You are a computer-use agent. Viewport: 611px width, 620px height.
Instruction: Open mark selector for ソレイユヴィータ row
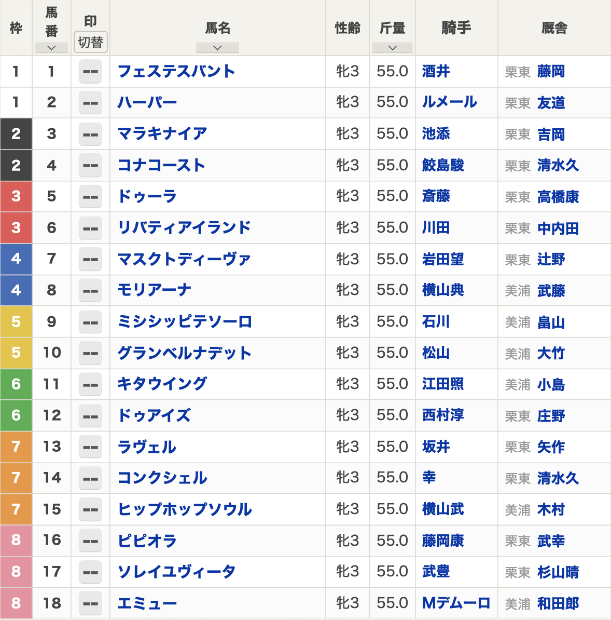pos(90,572)
